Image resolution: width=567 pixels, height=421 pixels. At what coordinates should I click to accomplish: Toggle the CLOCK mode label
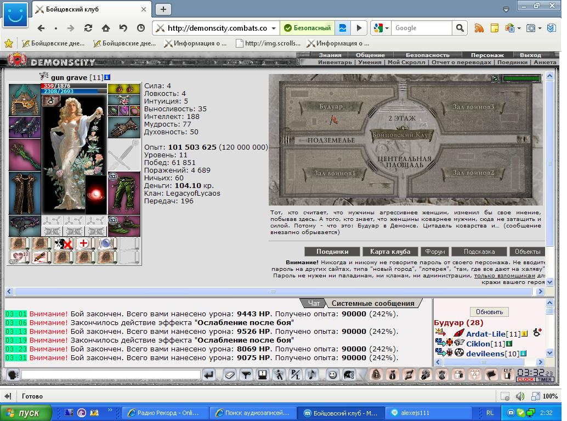525,379
